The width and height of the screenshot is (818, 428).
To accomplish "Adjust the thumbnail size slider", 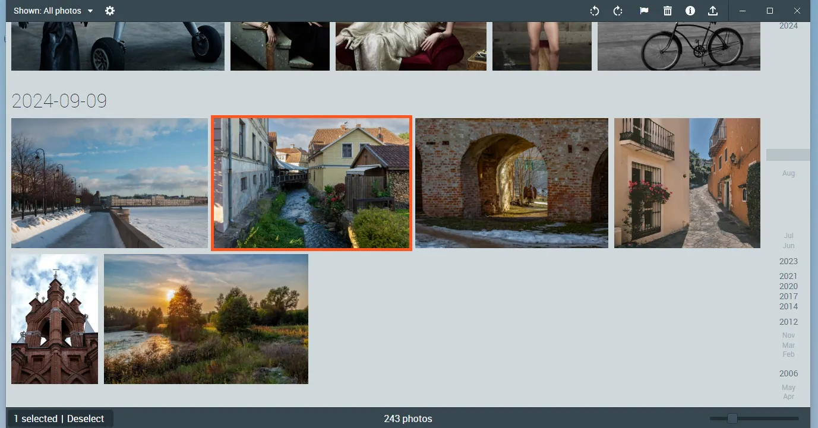I will (733, 418).
